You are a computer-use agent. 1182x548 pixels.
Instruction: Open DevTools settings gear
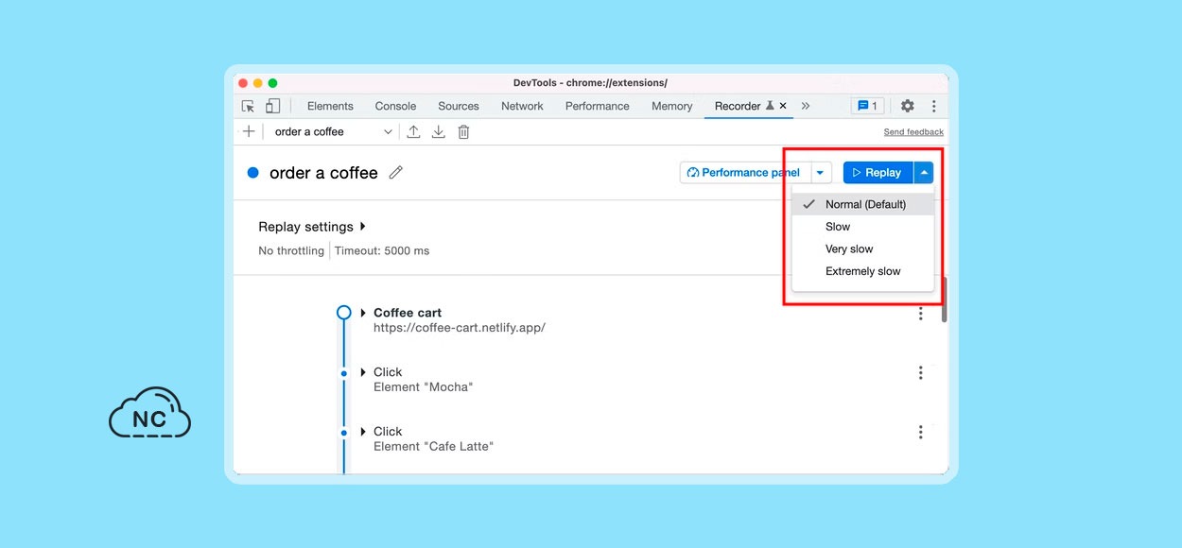907,106
